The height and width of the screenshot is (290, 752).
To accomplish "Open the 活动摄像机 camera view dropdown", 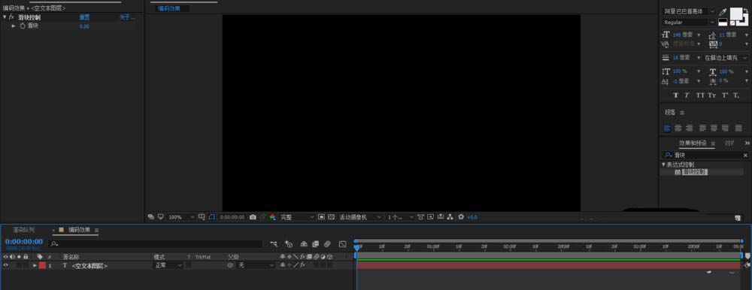I will pos(361,217).
